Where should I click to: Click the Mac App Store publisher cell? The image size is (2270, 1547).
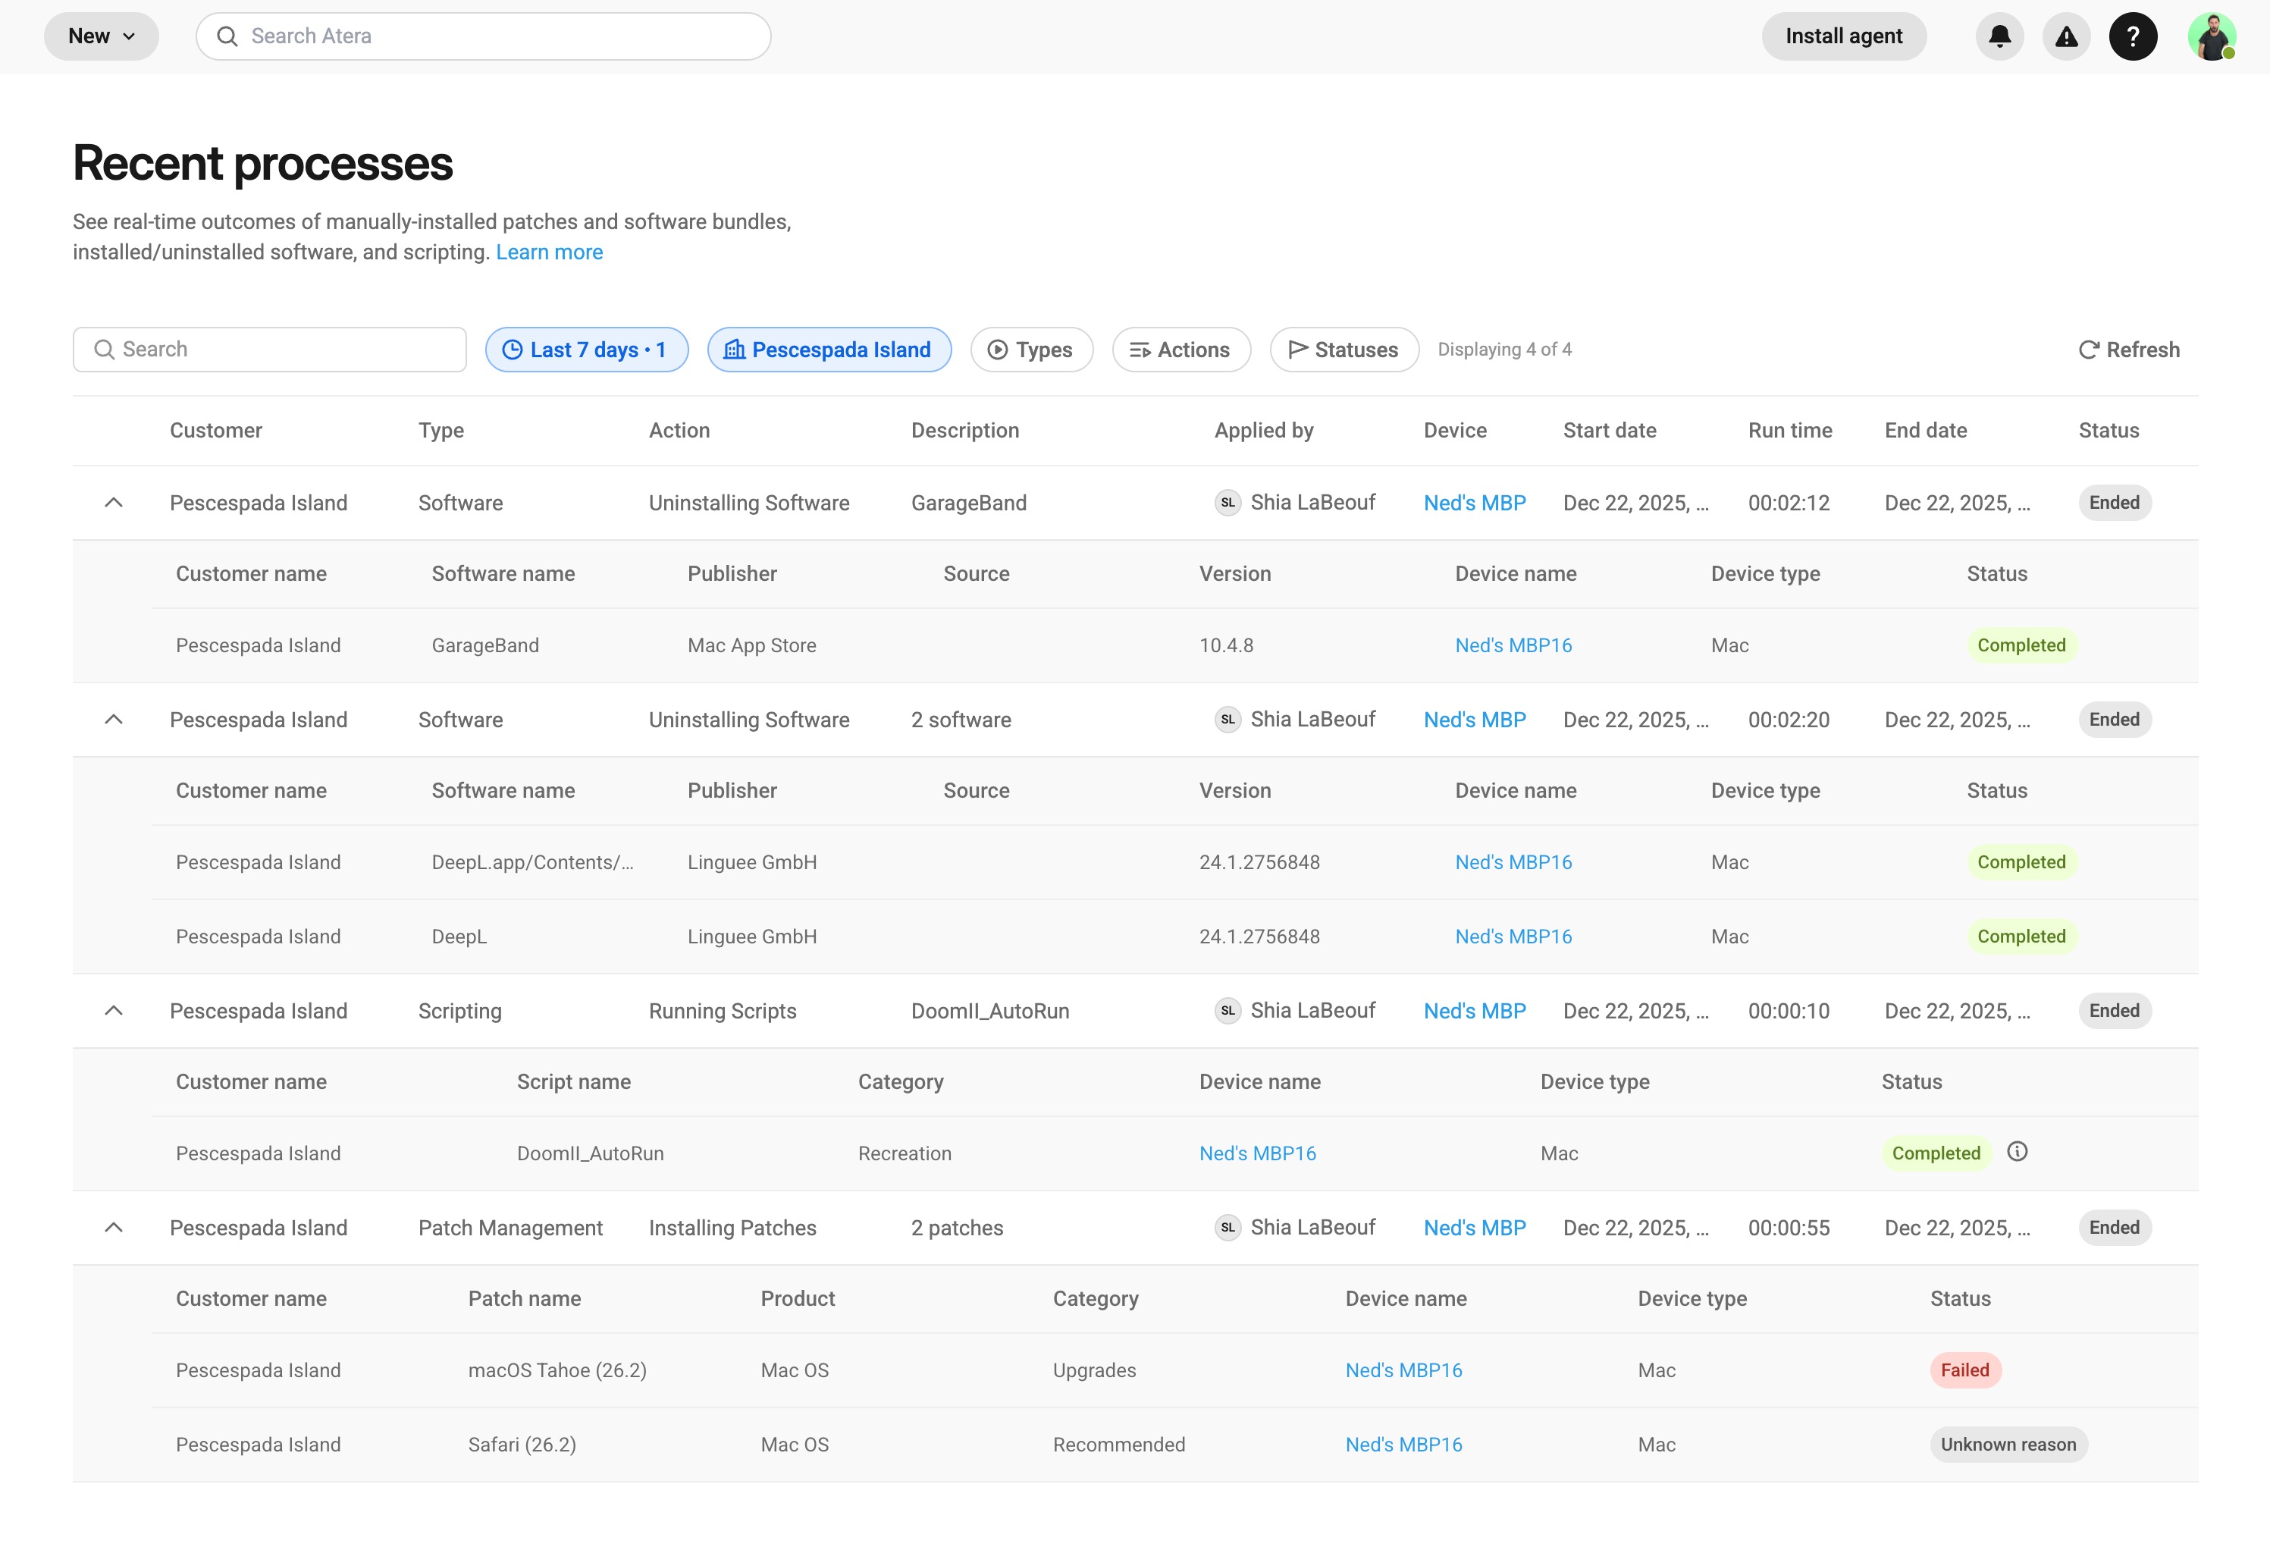(x=752, y=645)
